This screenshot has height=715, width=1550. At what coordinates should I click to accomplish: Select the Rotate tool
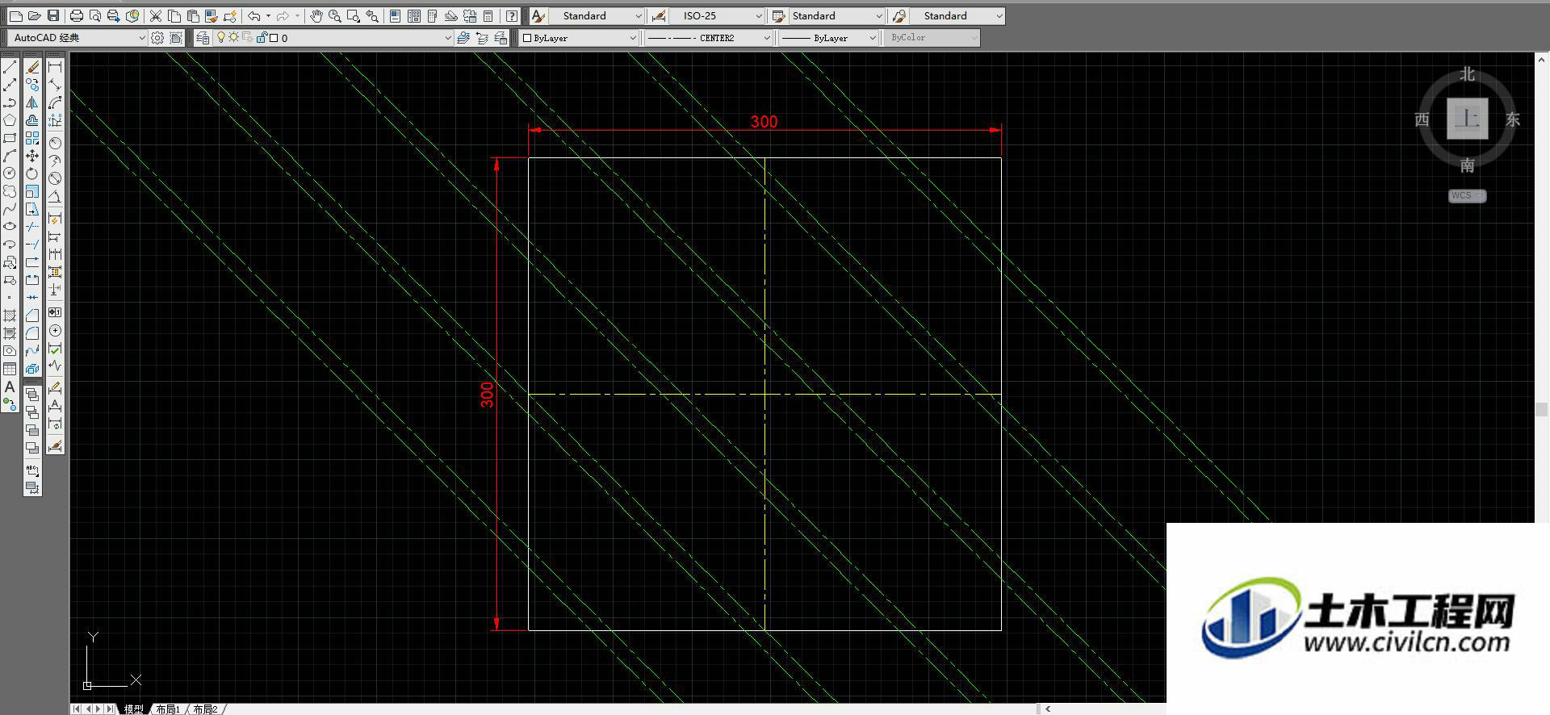click(32, 174)
